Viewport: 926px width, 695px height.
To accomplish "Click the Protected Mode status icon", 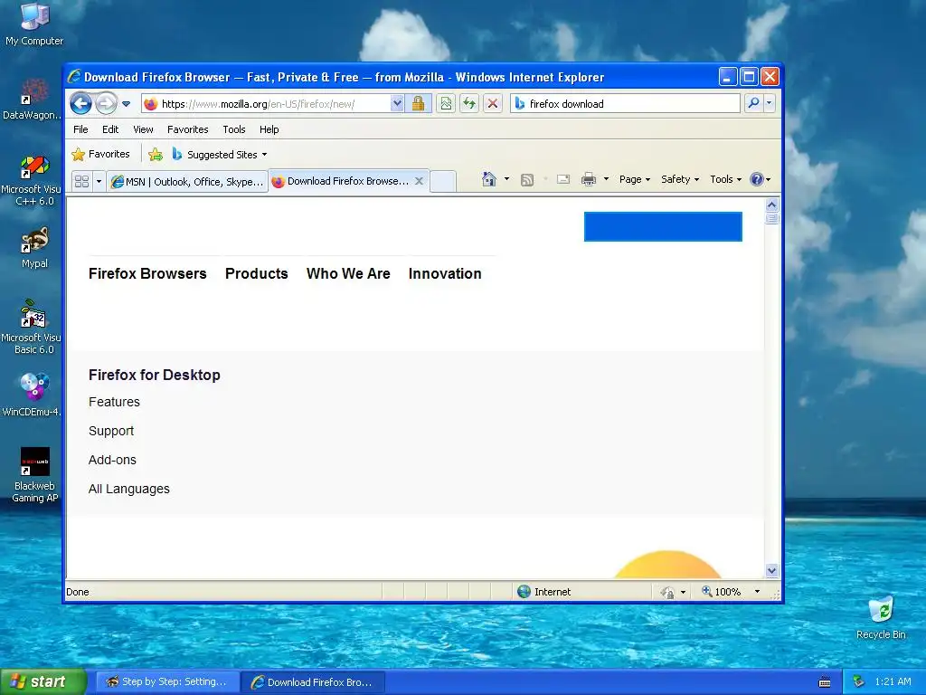I will coord(667,592).
